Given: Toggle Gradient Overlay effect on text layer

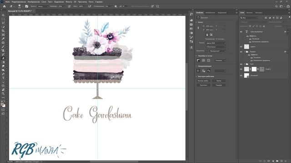Looking at the screenshot, I should coord(250,42).
